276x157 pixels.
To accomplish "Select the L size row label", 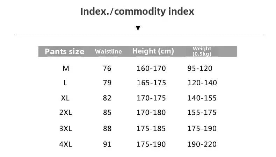I will pyautogui.click(x=65, y=83).
